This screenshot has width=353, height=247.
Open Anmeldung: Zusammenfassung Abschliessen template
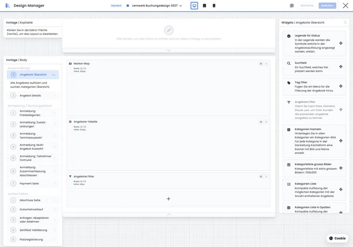click(33, 171)
